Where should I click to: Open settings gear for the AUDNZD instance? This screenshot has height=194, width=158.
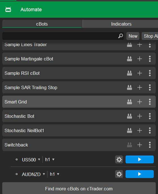(119, 174)
